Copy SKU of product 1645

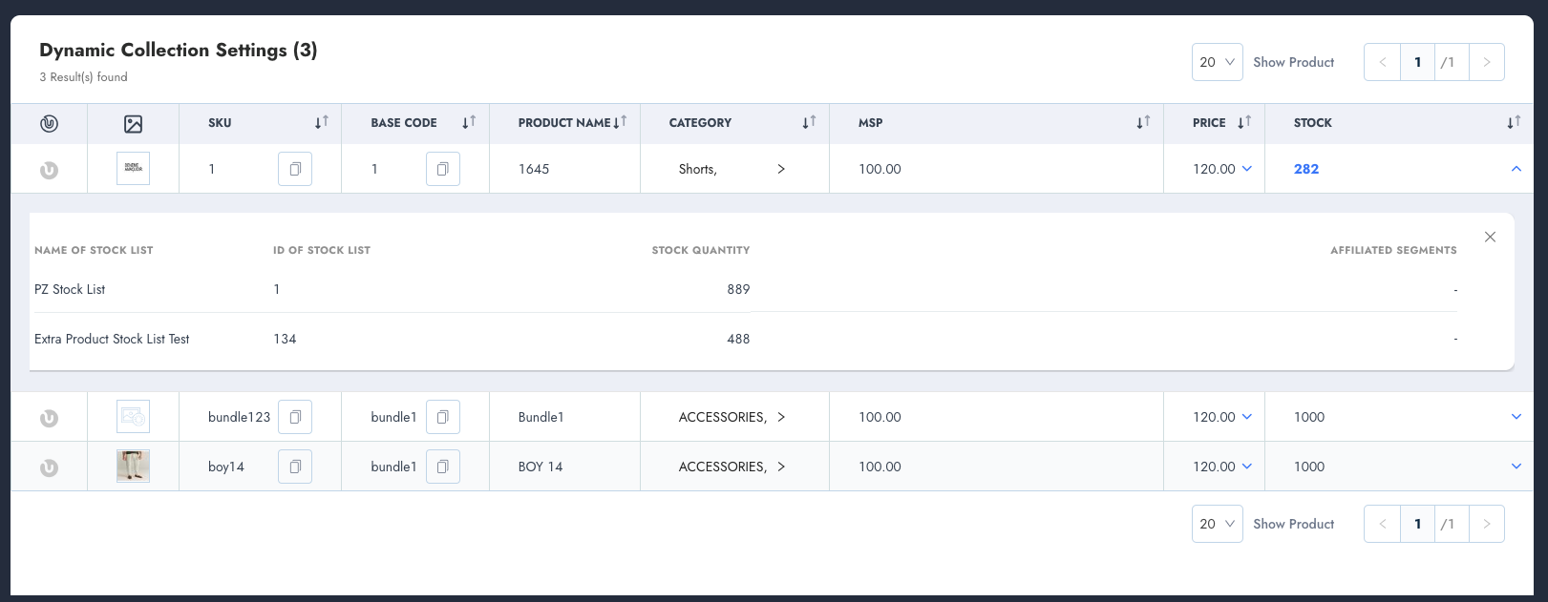(x=295, y=169)
